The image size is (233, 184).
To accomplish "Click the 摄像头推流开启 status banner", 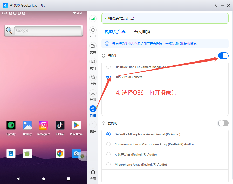I will click(x=165, y=18).
